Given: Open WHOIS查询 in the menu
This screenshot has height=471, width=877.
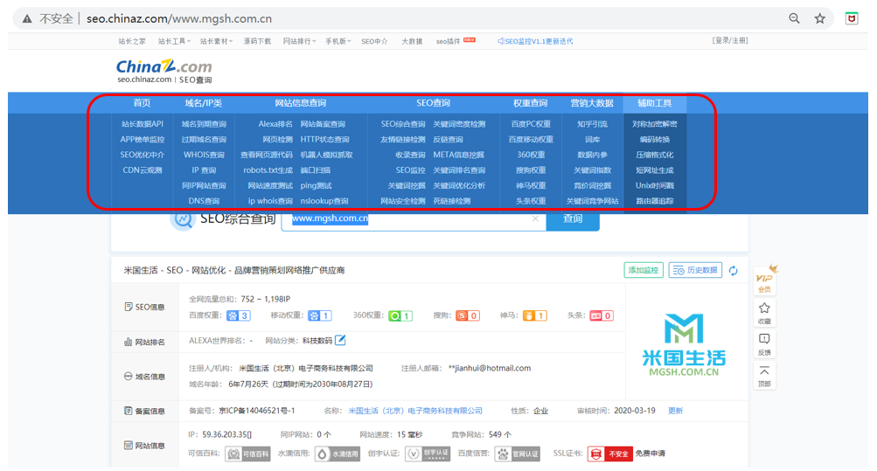Looking at the screenshot, I should coord(204,155).
